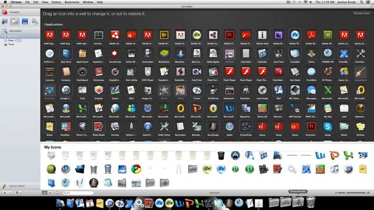
Task: Pick the Chrome icon in My Icons
Action: (136, 169)
